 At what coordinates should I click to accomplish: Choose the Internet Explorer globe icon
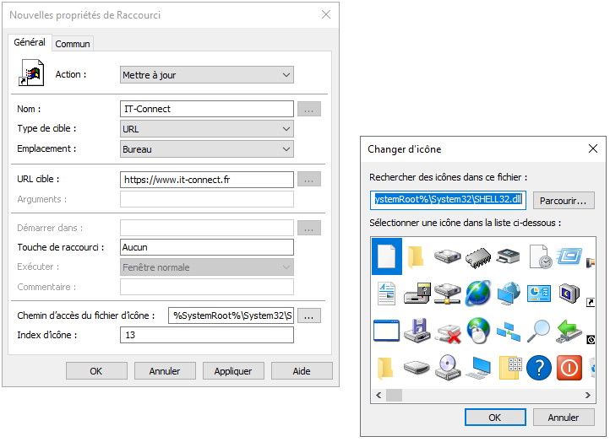pos(478,293)
